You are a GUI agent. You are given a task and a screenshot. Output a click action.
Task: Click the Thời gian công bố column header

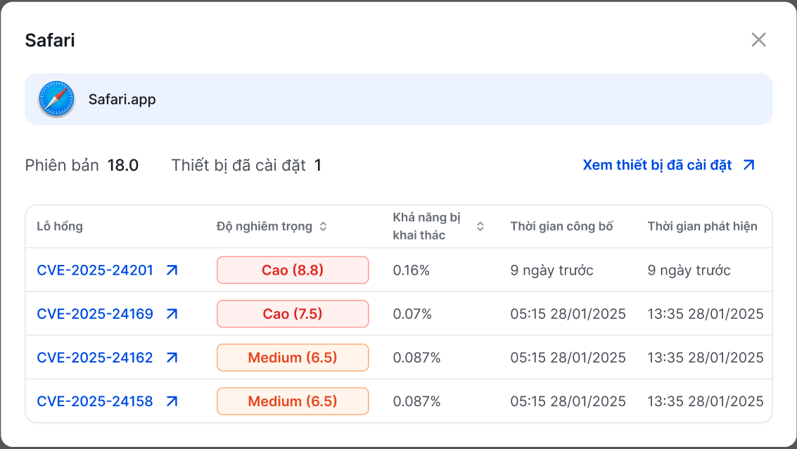point(561,226)
